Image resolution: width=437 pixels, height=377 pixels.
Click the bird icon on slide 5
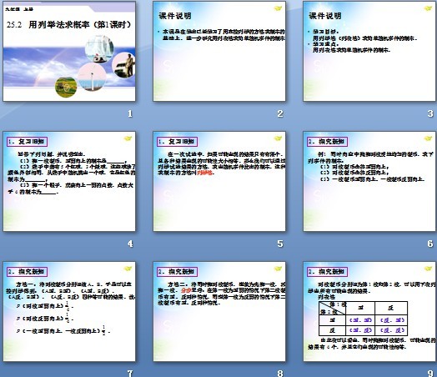tap(278, 138)
